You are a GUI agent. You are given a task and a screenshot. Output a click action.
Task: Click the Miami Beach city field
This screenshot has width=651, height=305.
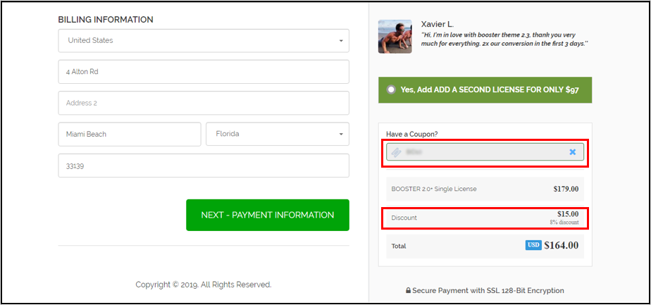[130, 134]
